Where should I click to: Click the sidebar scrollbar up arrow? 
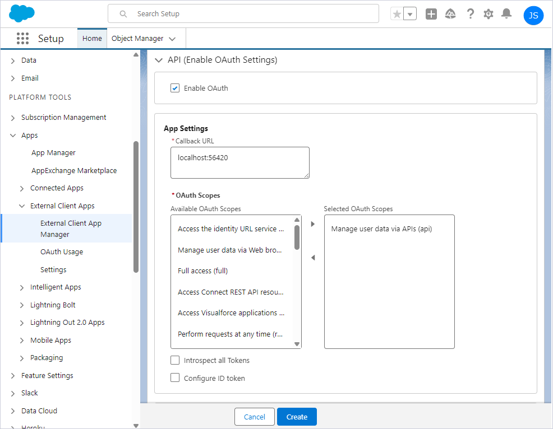[136, 54]
